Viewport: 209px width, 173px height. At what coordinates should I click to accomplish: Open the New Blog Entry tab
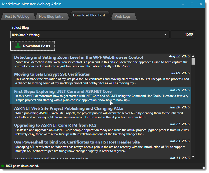tap(51, 16)
